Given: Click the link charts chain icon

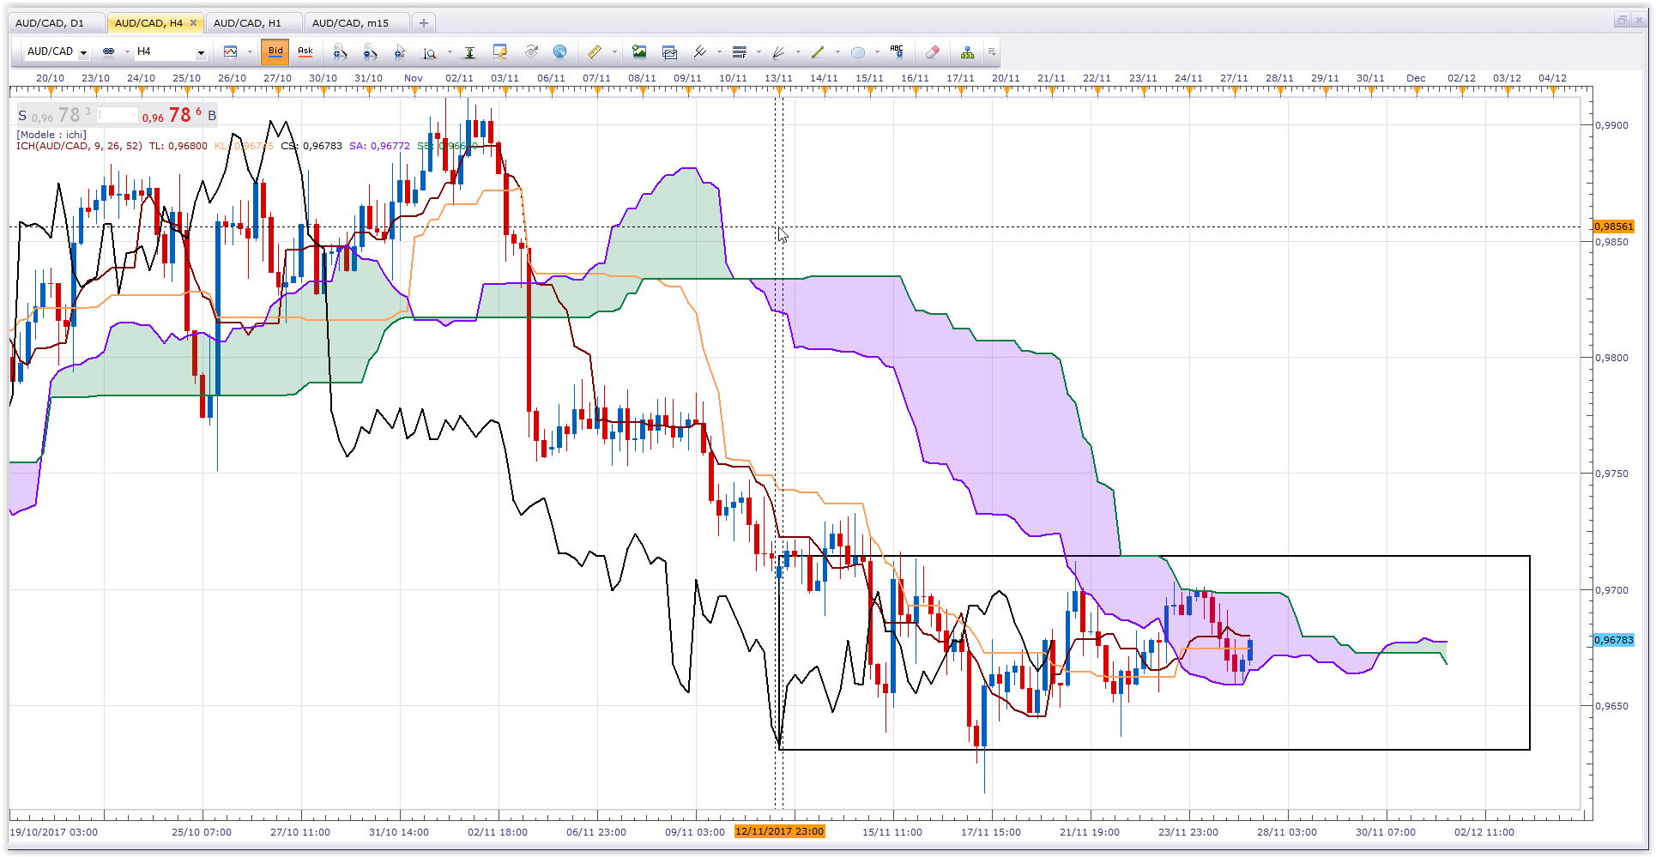Looking at the screenshot, I should (108, 51).
